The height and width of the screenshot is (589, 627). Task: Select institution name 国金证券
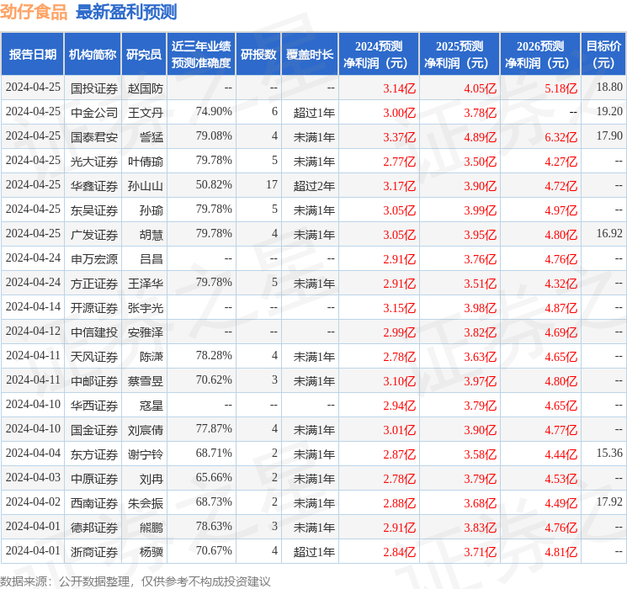[x=94, y=430]
